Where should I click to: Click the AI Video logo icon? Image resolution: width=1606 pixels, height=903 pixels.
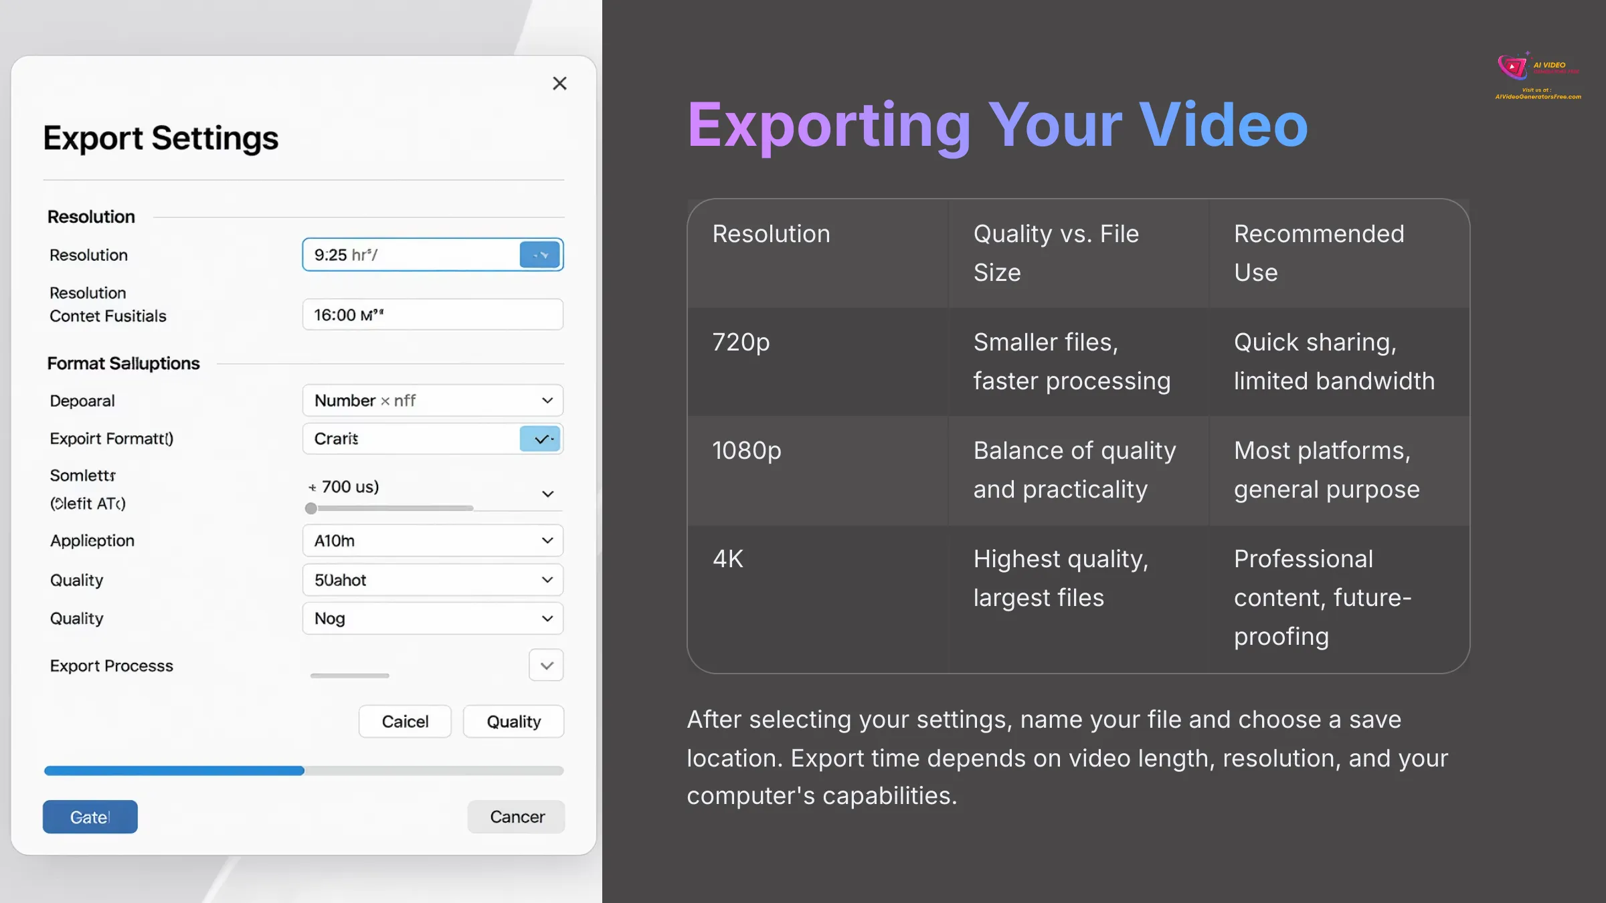(x=1514, y=66)
